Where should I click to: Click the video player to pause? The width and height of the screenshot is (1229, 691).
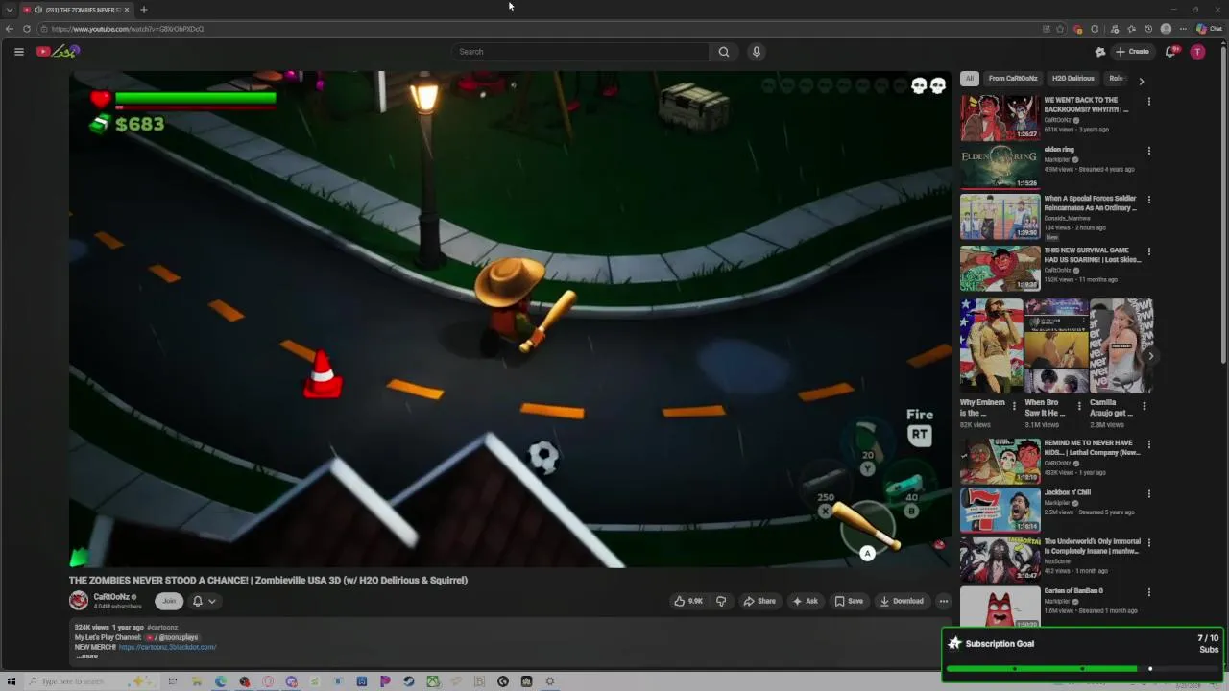point(510,320)
